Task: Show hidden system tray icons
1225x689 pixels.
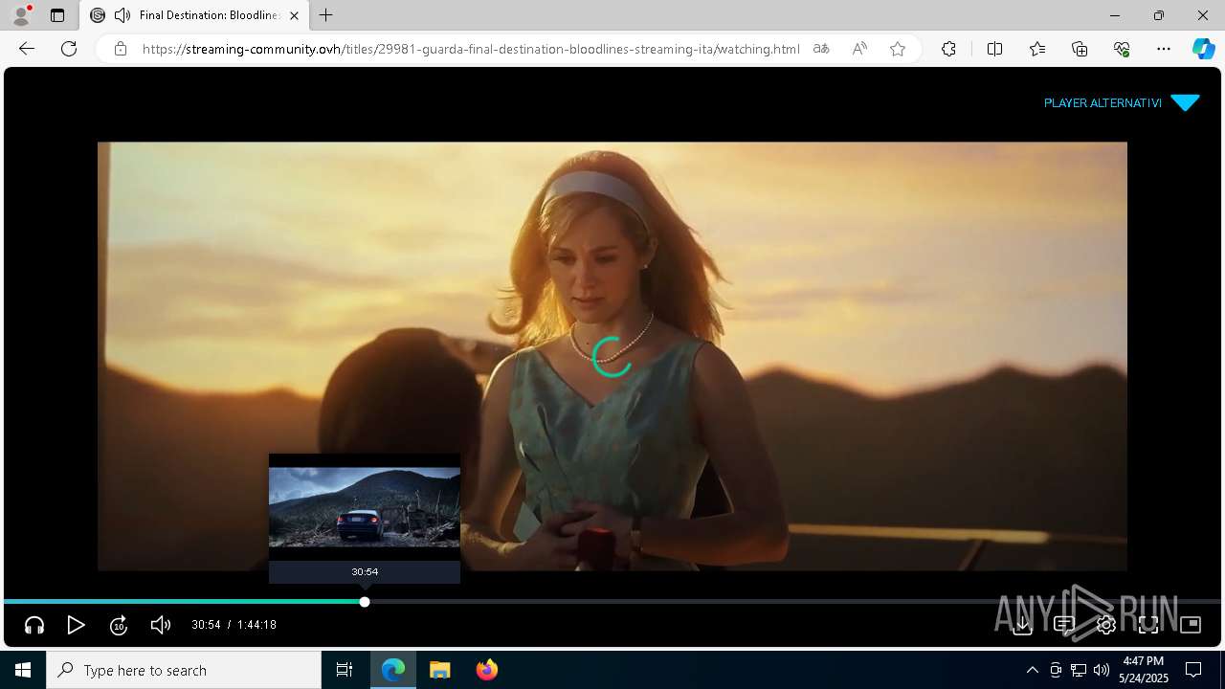Action: tap(1032, 670)
